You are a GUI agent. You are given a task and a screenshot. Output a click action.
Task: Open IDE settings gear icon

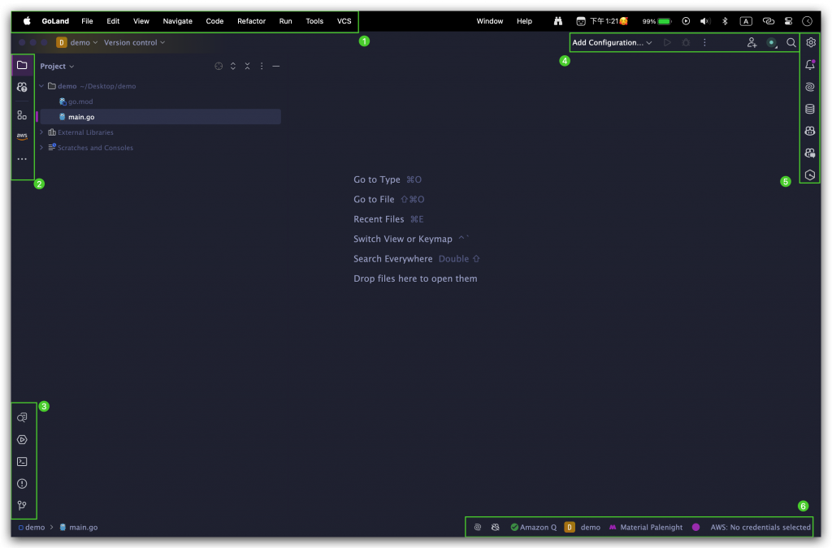tap(810, 42)
